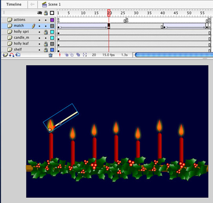This screenshot has height=203, width=213.
Task: Click the padlock header icon to lock all layers
Action: 46,13
